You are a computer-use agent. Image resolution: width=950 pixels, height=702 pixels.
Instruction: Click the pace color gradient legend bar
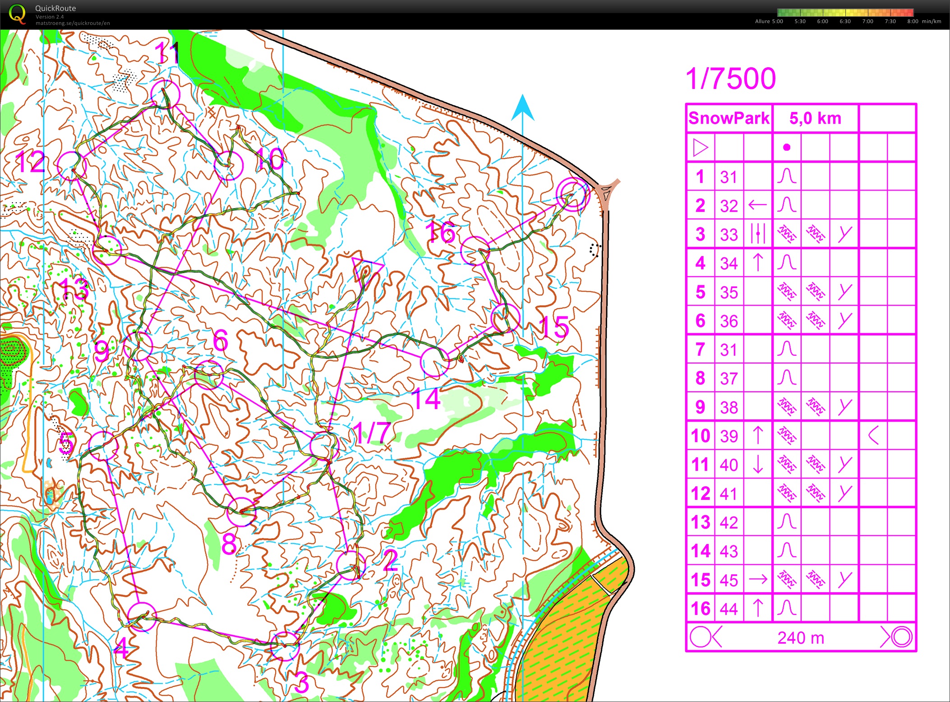pos(846,13)
